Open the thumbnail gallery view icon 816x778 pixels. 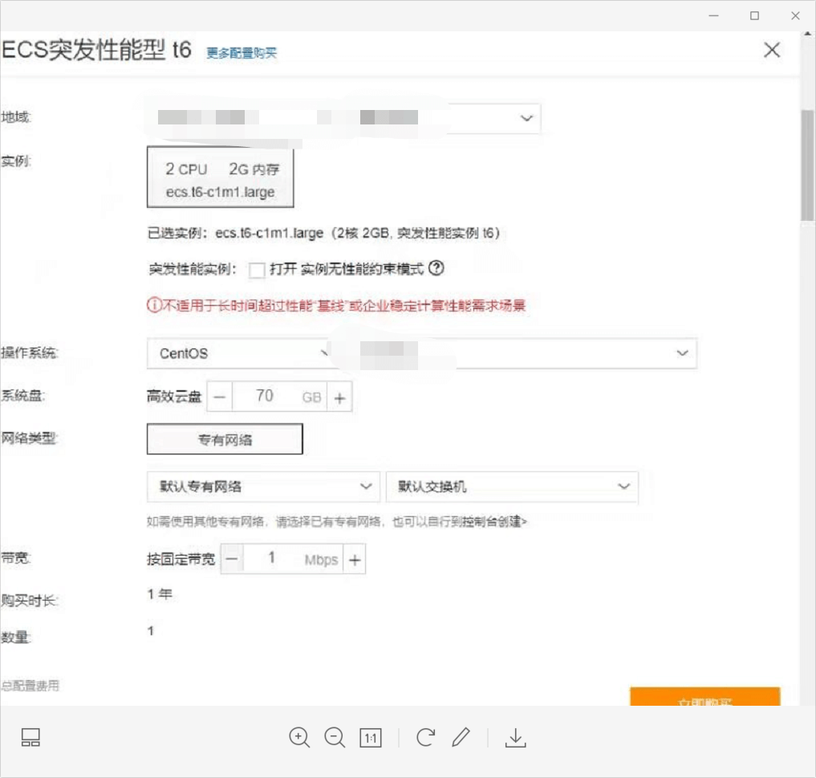click(x=30, y=739)
